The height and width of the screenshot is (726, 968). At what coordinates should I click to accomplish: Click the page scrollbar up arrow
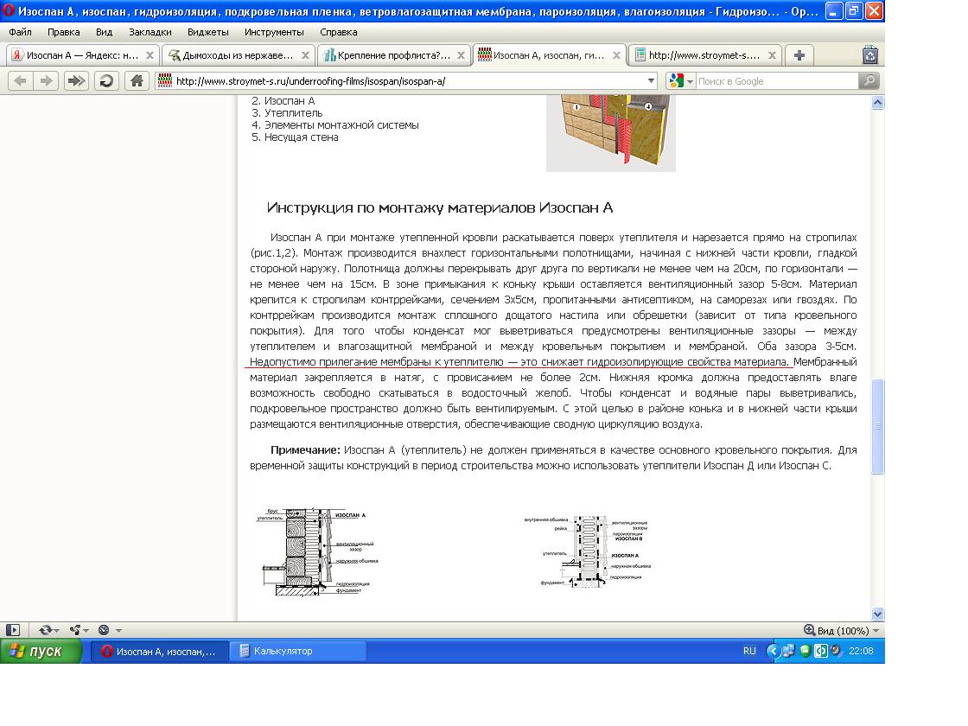pyautogui.click(x=878, y=103)
